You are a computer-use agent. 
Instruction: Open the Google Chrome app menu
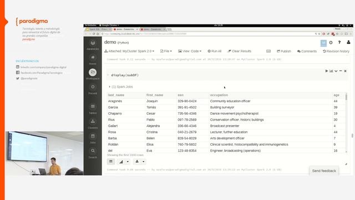(109, 26)
